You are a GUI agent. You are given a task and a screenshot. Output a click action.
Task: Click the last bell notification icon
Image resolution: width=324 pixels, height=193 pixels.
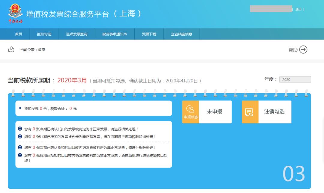click(20, 155)
